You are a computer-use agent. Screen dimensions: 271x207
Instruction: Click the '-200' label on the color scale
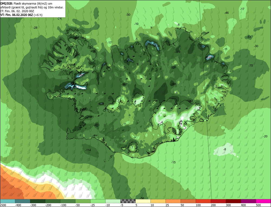tap(48, 205)
